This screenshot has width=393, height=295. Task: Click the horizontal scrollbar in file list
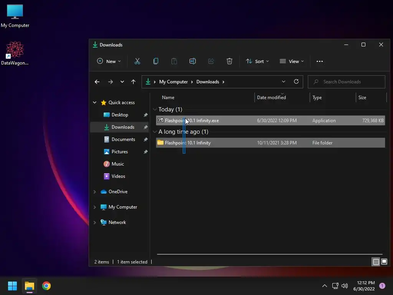tap(270, 254)
